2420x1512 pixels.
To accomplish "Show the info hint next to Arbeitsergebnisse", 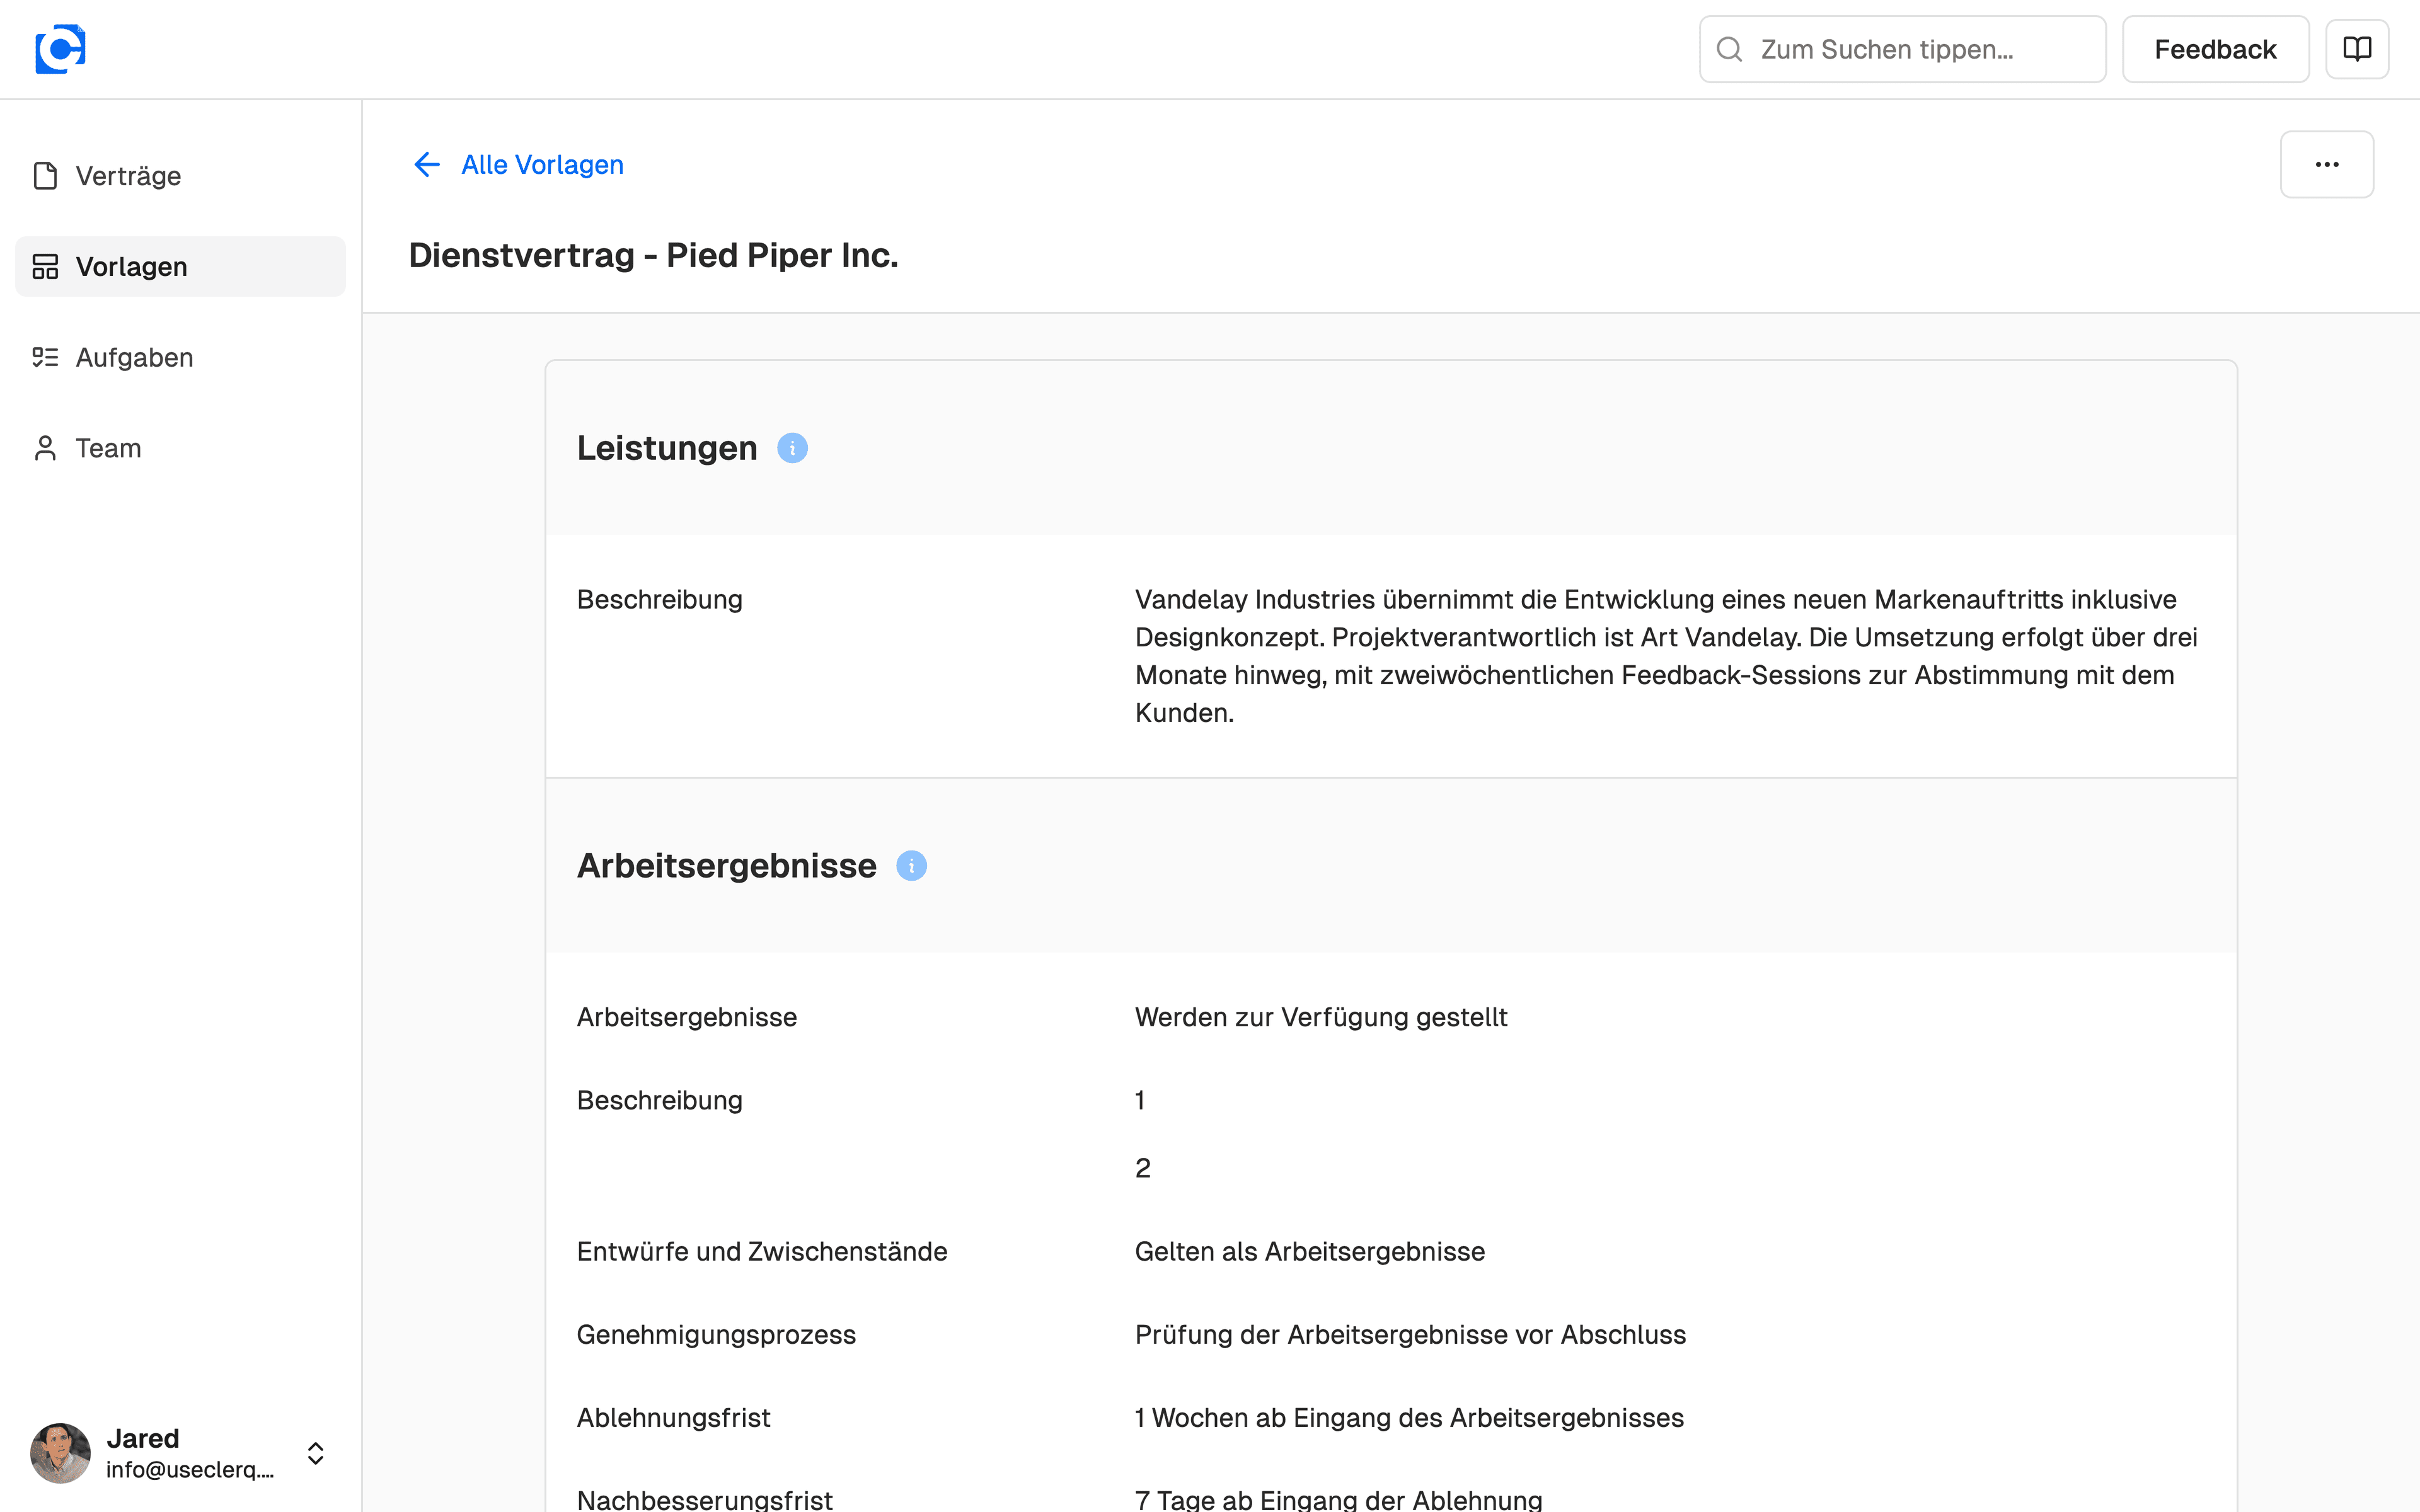I will [911, 865].
